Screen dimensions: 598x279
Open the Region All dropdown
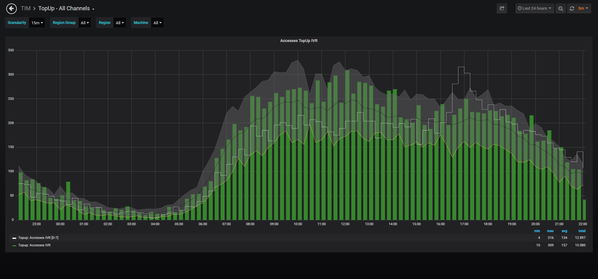(120, 23)
